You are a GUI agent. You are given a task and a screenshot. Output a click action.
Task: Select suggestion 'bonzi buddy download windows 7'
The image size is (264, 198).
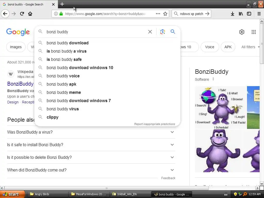click(107, 101)
